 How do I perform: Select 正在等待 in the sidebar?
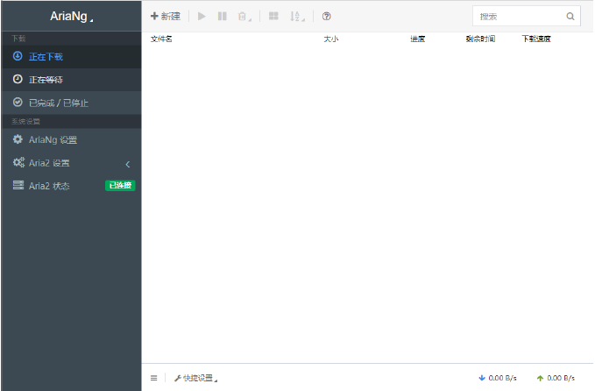[46, 80]
